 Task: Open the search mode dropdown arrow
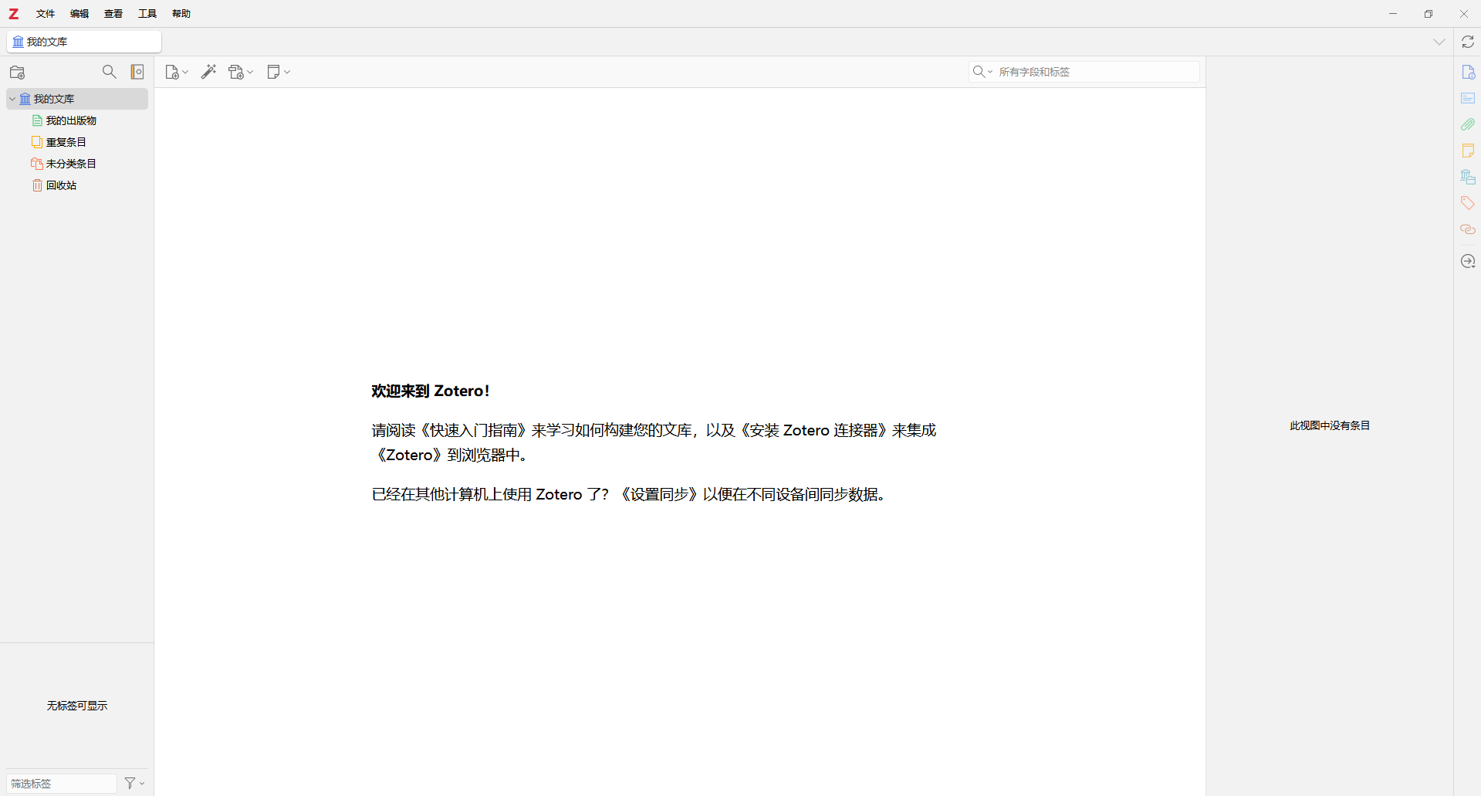tap(990, 72)
